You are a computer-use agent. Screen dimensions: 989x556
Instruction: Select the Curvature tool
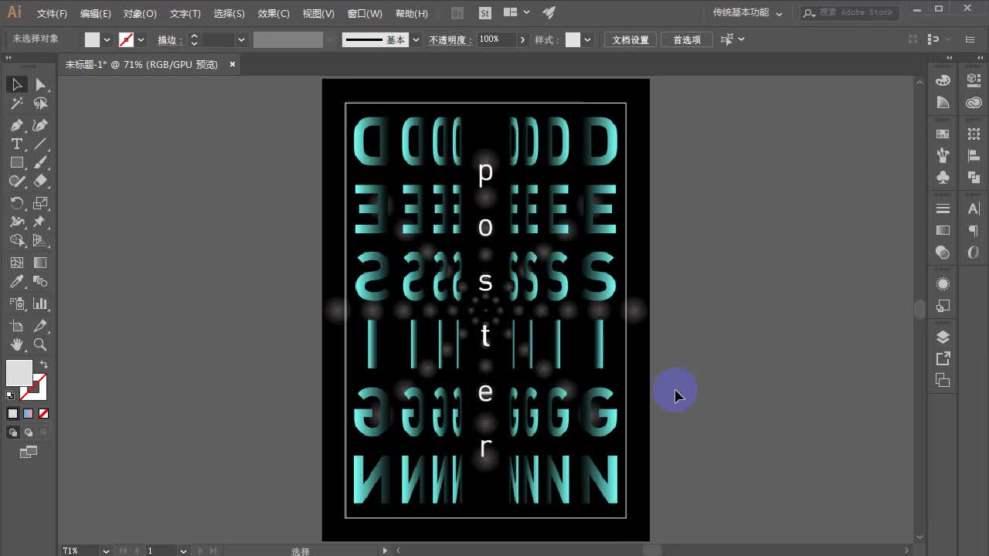tap(40, 125)
